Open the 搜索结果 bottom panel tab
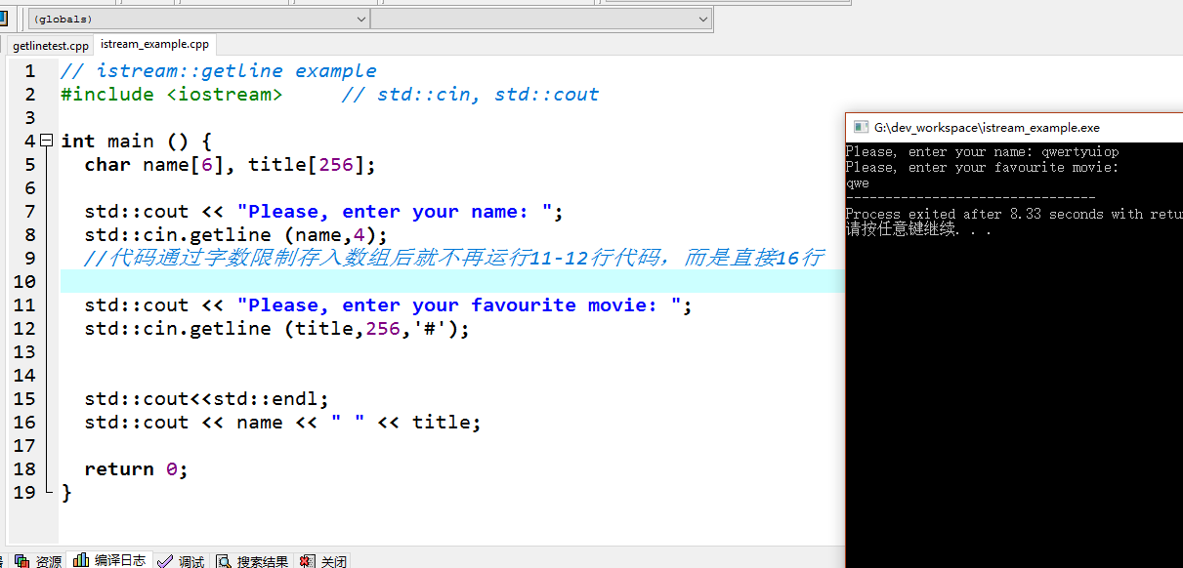Viewport: 1183px width, 568px height. coord(253,561)
